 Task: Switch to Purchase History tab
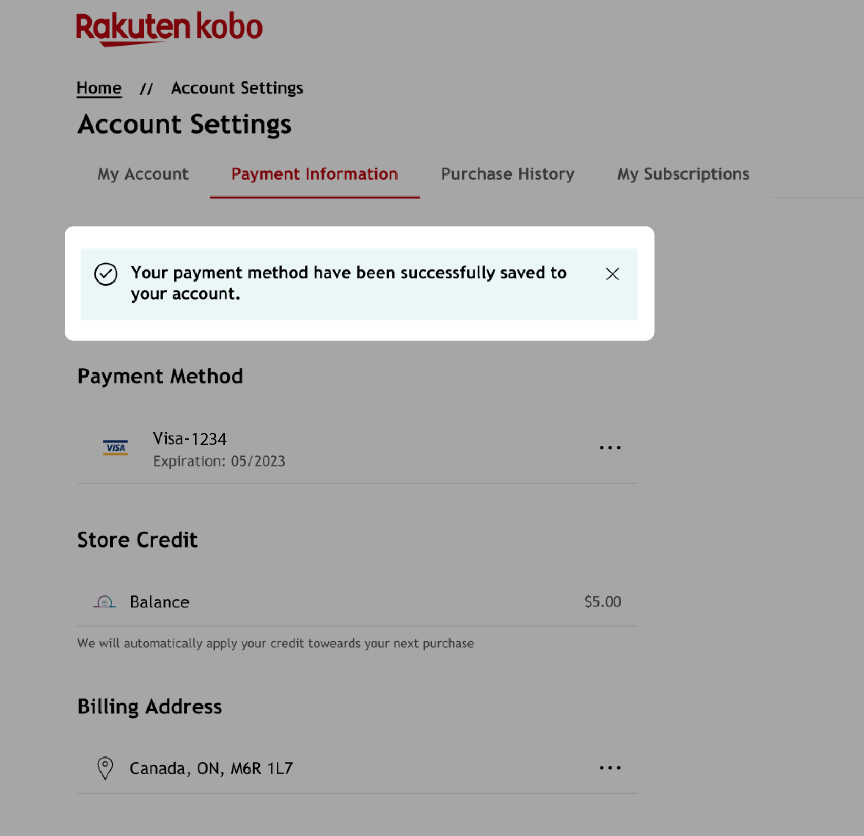pyautogui.click(x=508, y=174)
